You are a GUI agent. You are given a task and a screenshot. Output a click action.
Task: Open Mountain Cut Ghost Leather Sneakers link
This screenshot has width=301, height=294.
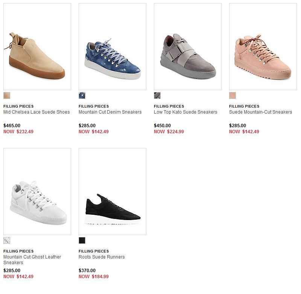point(32,260)
